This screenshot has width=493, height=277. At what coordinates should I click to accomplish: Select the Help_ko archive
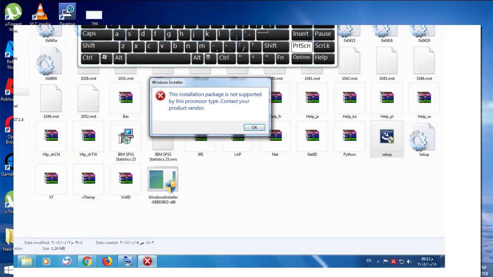click(349, 101)
